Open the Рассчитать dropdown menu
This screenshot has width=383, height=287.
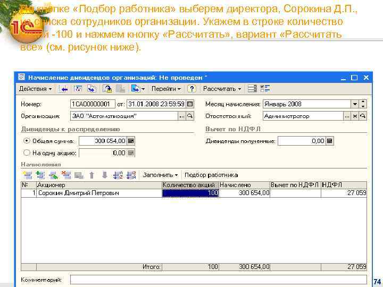coord(222,89)
